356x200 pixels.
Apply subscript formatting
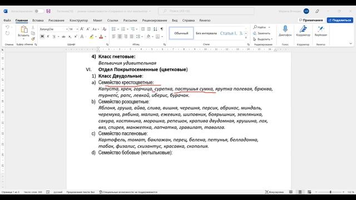[70, 37]
